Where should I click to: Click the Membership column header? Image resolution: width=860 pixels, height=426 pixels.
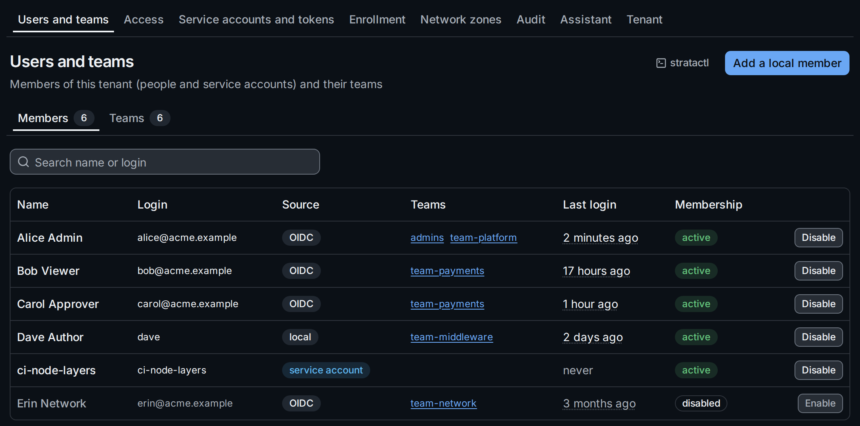(708, 205)
